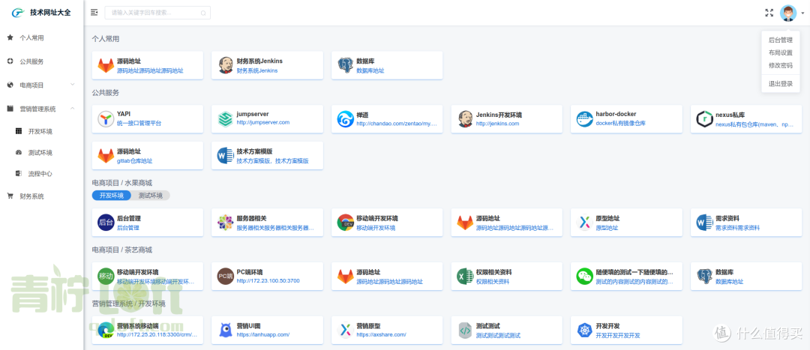Viewport: 810px width, 350px height.
Task: Click the docker私有镜像仓库 description text
Action: pos(620,124)
